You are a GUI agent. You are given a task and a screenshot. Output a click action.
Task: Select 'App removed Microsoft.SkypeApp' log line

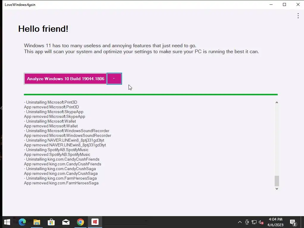[x=55, y=116]
